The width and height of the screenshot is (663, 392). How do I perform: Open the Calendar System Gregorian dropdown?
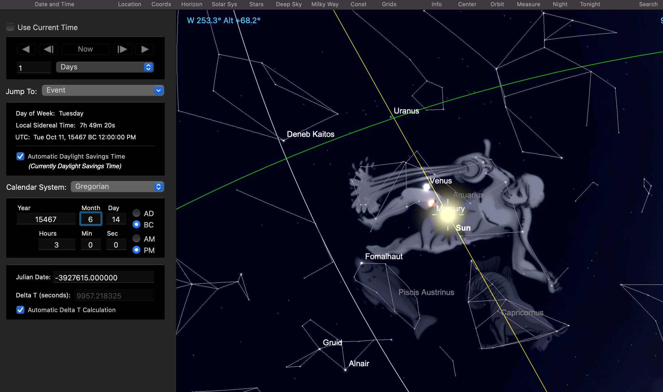pyautogui.click(x=117, y=187)
